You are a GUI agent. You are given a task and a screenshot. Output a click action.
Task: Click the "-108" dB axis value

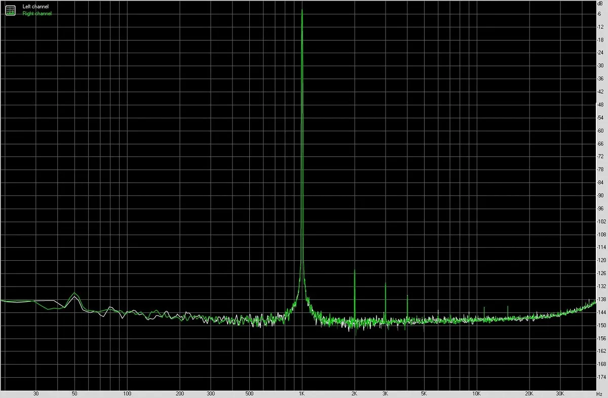pos(602,234)
